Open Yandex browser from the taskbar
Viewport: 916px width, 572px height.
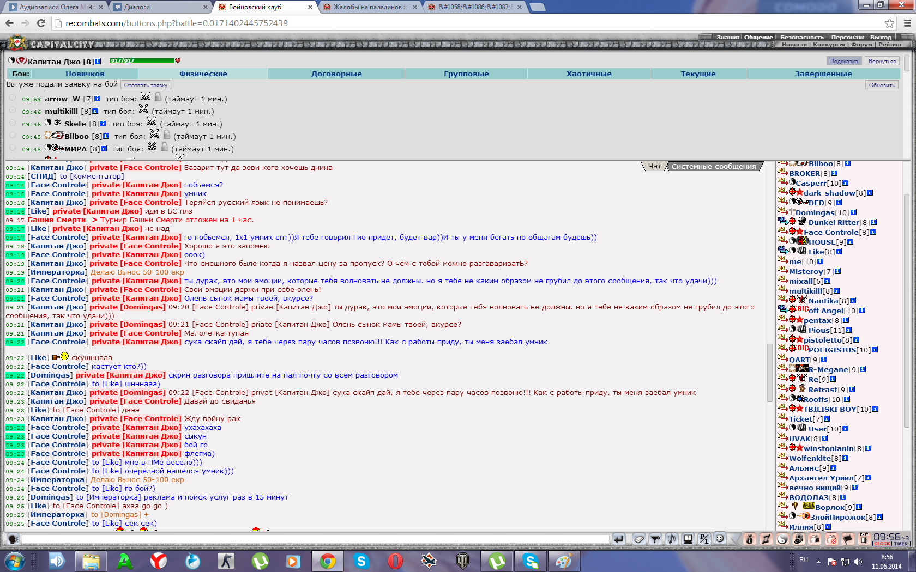point(159,561)
